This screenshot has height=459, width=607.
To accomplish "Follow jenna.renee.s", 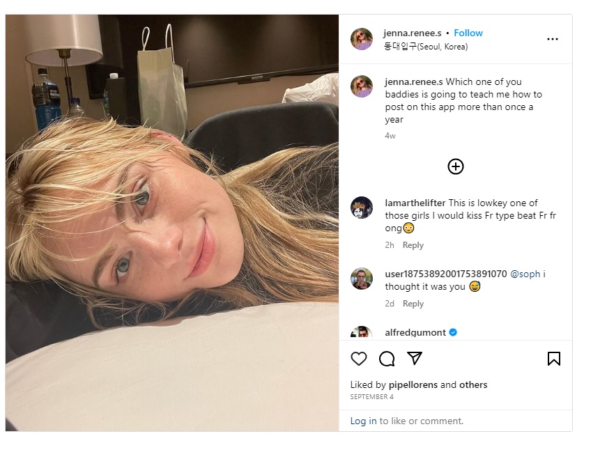I will click(468, 33).
